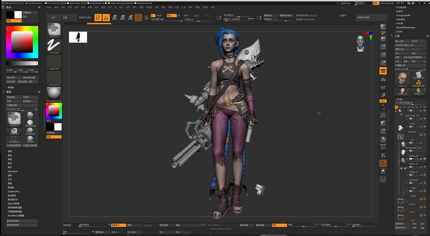The height and width of the screenshot is (236, 430).
Task: Expand the 曲线 (Curve) brush section
Action: pyautogui.click(x=10, y=155)
